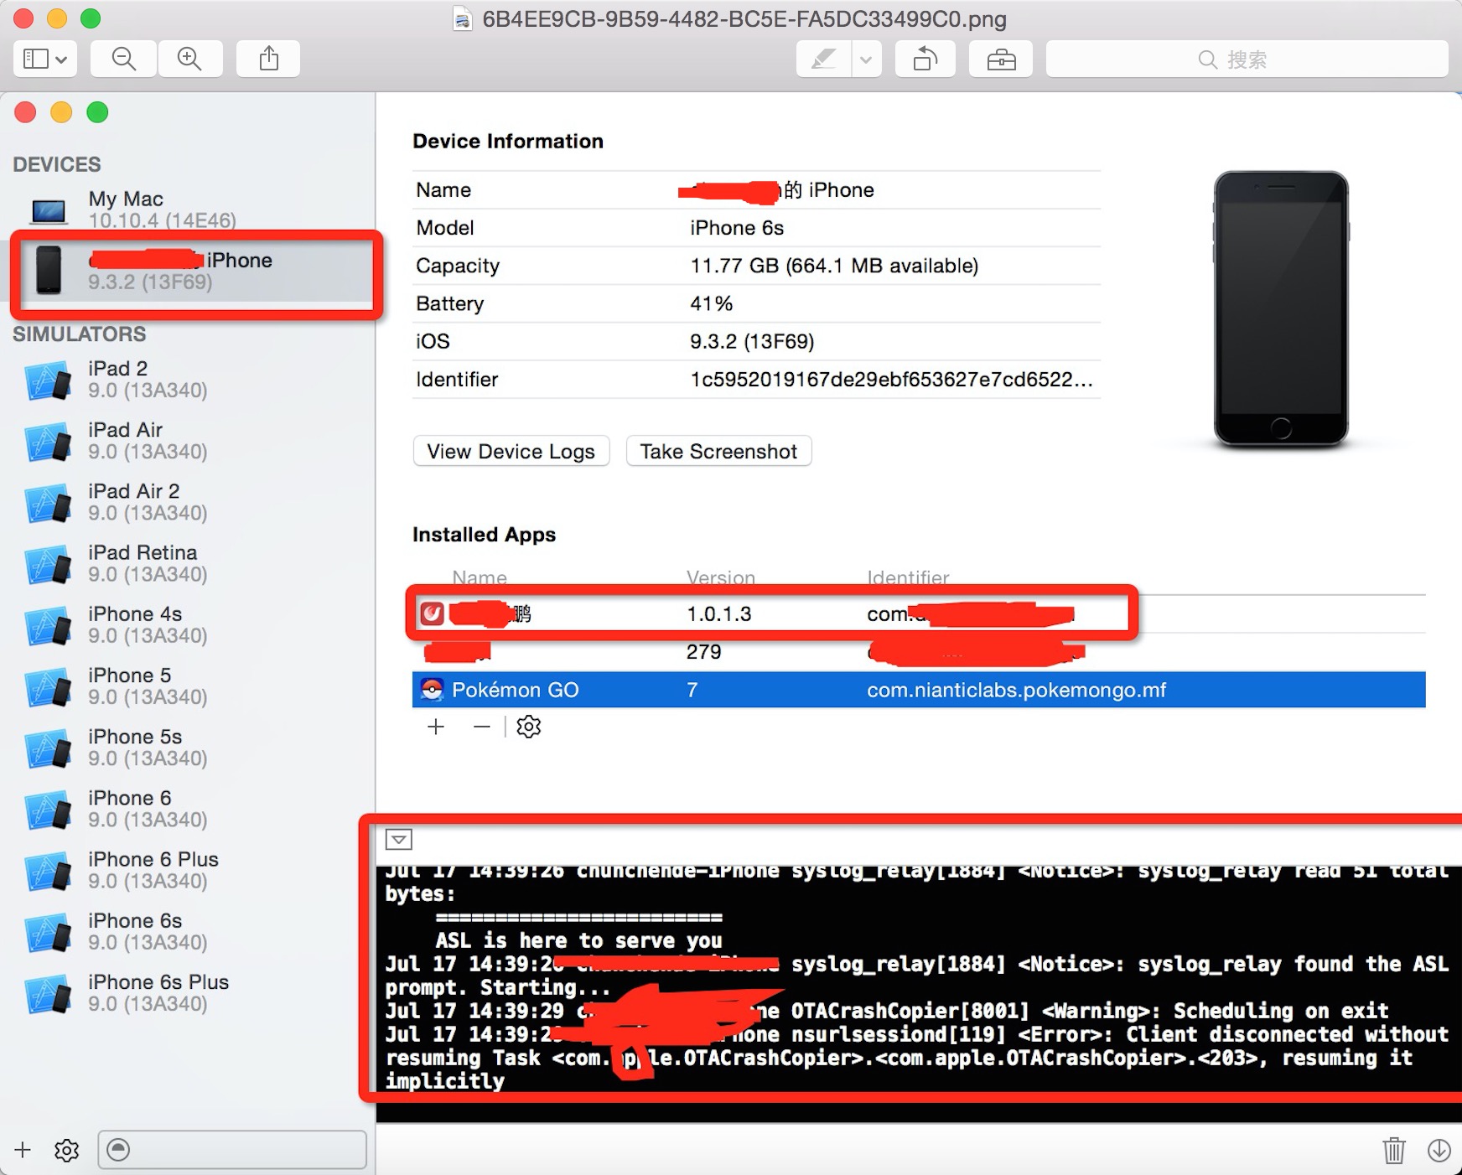Click the iPhone 6s device image

click(1281, 308)
